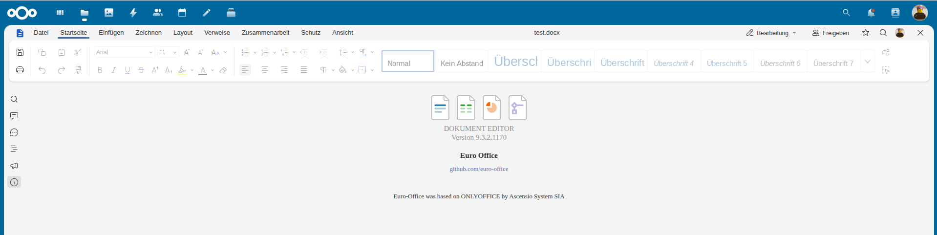Screen dimensions: 937x235
Task: Open the Comments panel in left sidebar
Action: (x=14, y=116)
